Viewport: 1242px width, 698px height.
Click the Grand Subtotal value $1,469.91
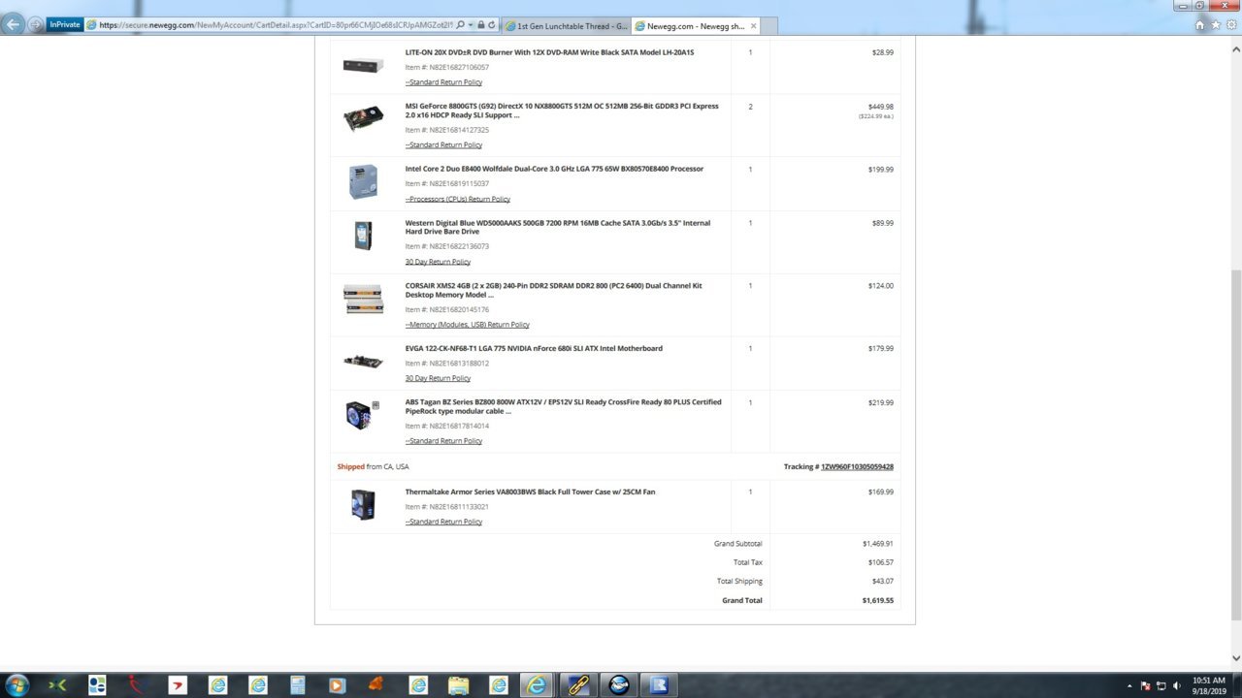877,544
